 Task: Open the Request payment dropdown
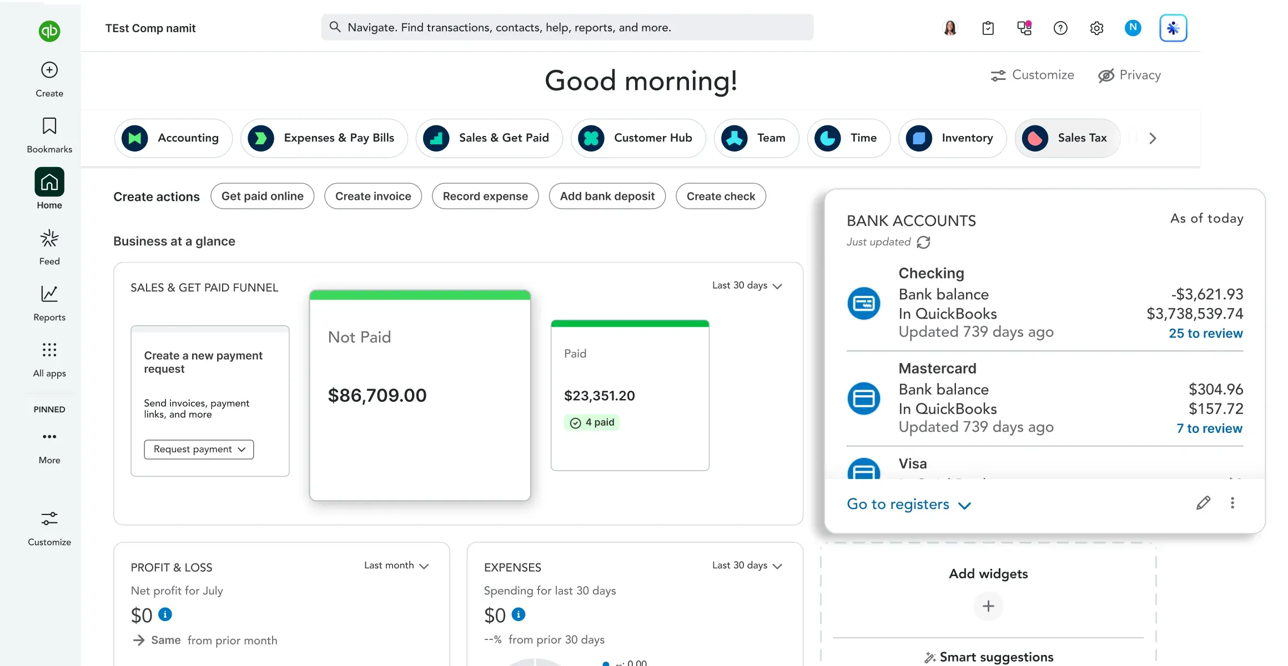pos(199,450)
